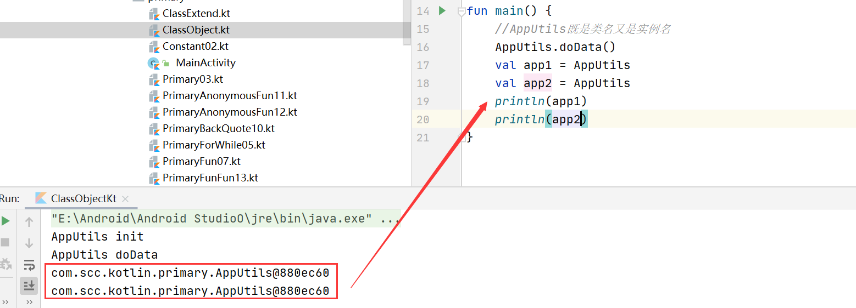Click first AppUtils@880ec60 console line
Image resolution: width=856 pixels, height=308 pixels.
tap(190, 272)
